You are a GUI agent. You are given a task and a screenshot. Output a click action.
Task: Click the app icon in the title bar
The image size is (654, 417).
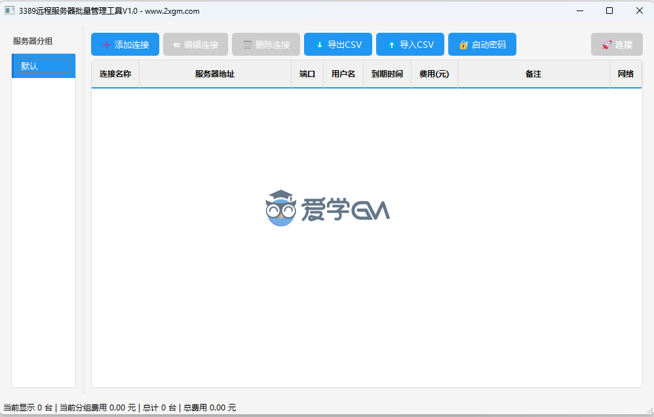pyautogui.click(x=10, y=10)
